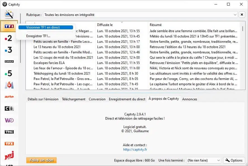Select the France 3 channel icon
Image resolution: width=248 pixels, height=166 pixels.
tap(9, 50)
